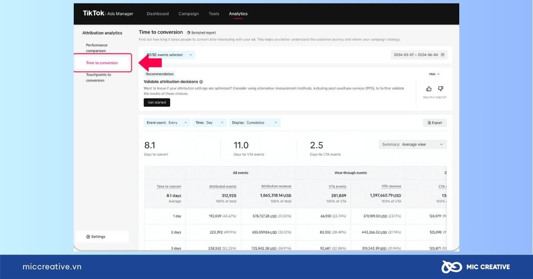
Task: Click the thumbs down icon
Action: [441, 89]
